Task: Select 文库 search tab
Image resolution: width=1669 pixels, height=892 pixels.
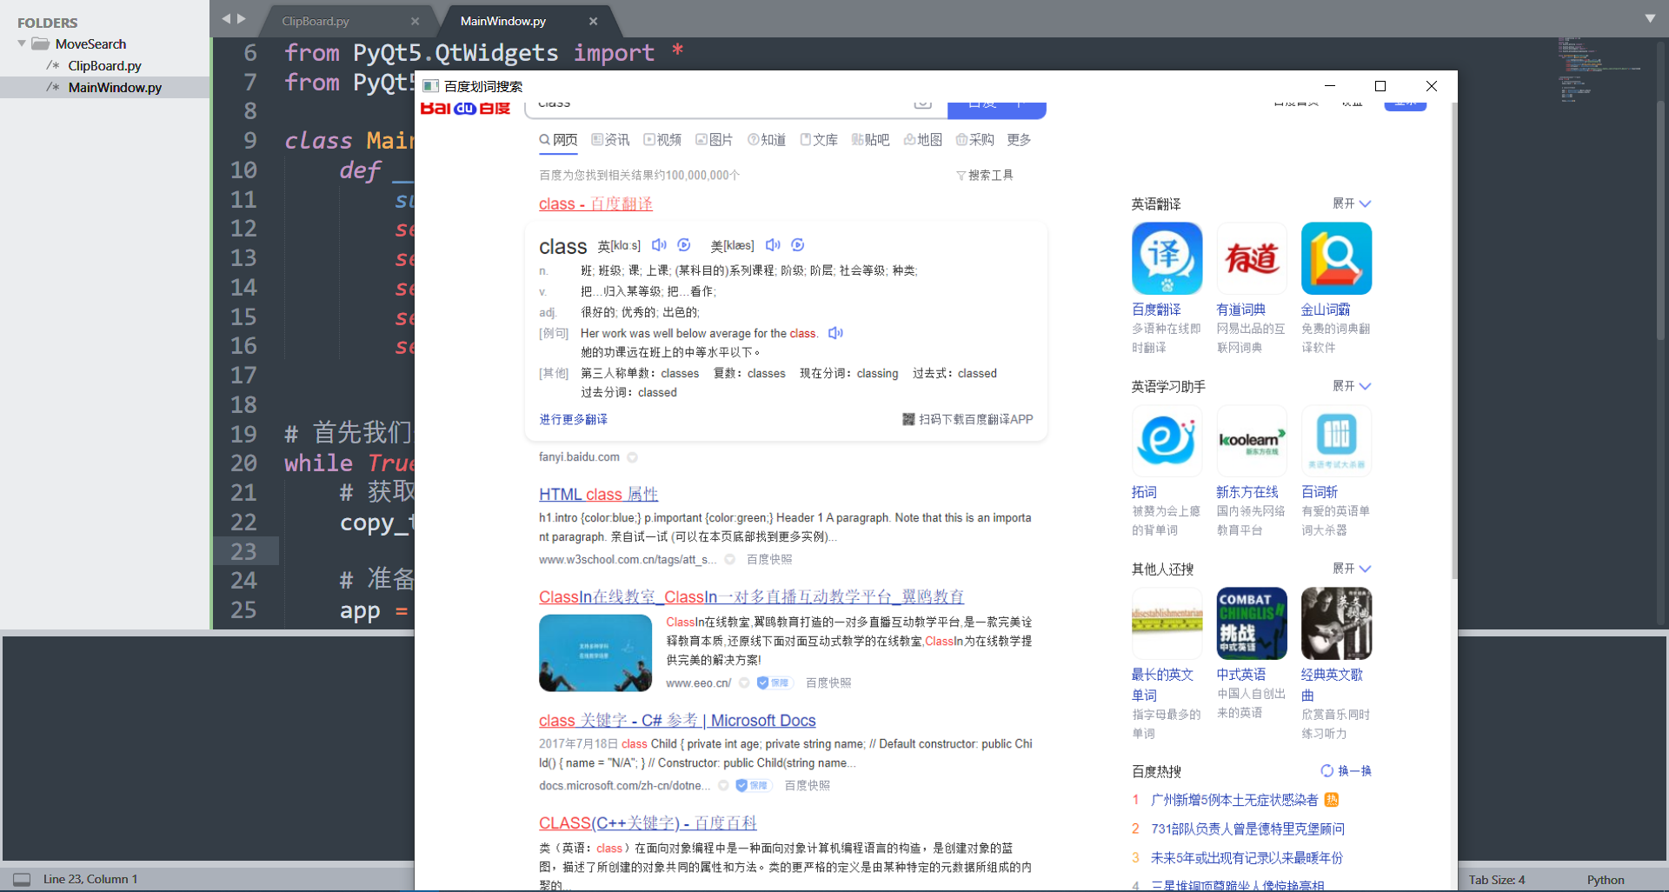Action: (819, 140)
